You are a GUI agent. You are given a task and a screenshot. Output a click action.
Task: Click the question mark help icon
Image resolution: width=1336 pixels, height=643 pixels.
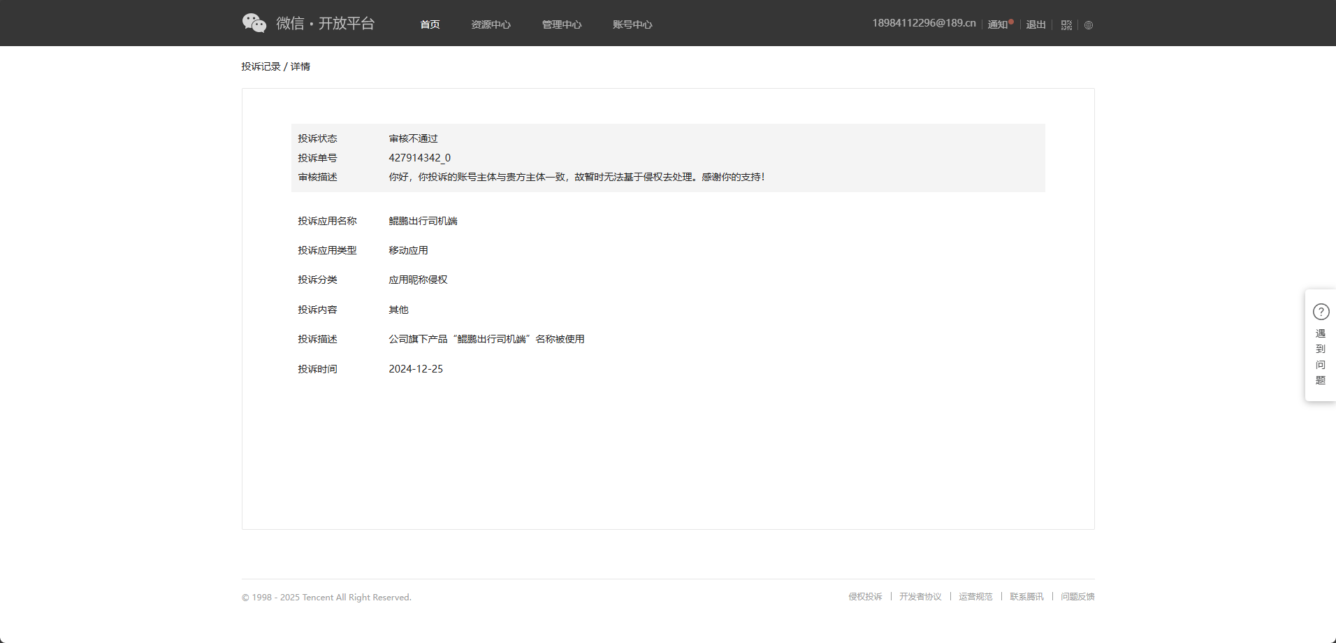[1321, 312]
